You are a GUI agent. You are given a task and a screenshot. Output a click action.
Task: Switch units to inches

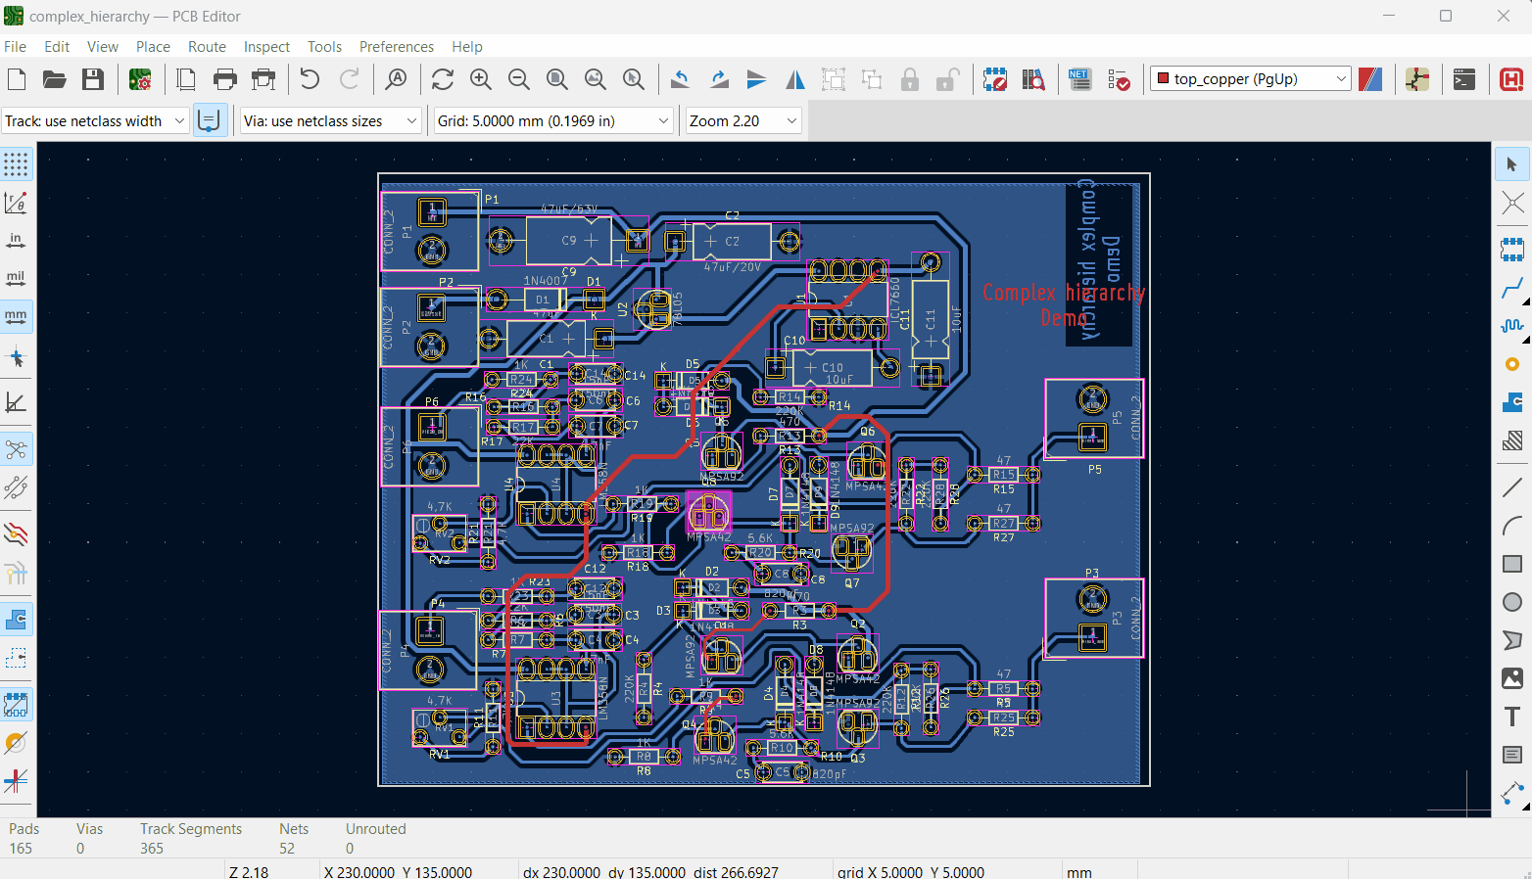[x=16, y=240]
